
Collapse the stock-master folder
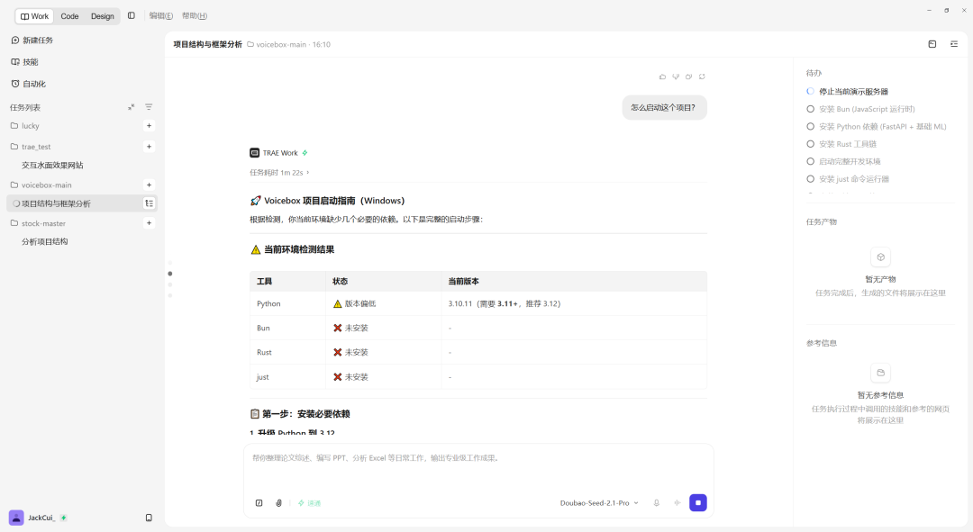point(38,223)
